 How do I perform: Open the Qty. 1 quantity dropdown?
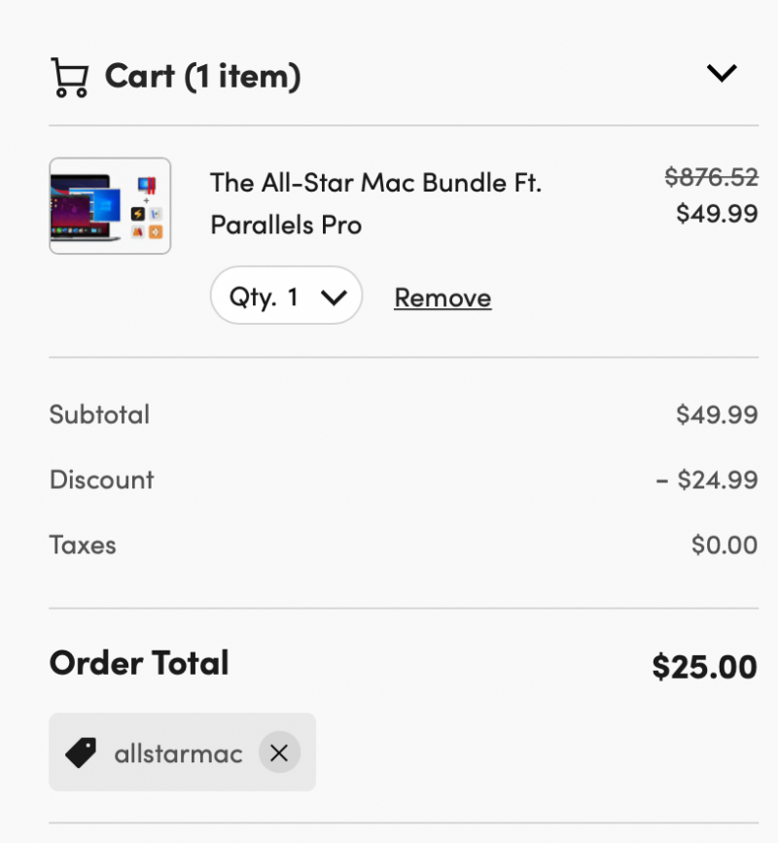point(287,296)
